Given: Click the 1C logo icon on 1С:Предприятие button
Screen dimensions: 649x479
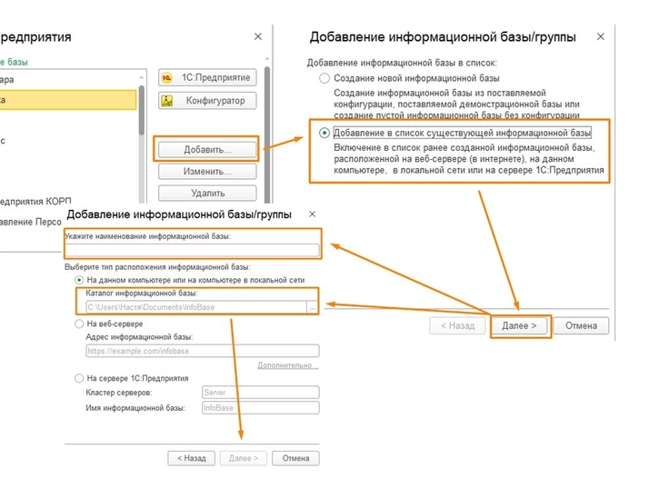Looking at the screenshot, I should click(x=167, y=77).
